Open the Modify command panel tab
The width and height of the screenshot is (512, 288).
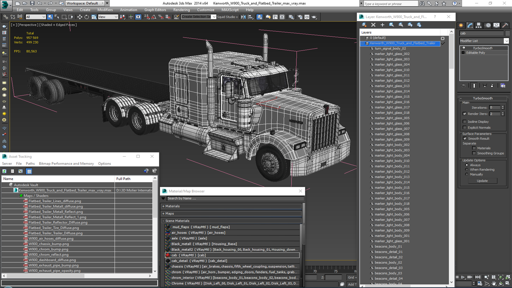pos(470,25)
